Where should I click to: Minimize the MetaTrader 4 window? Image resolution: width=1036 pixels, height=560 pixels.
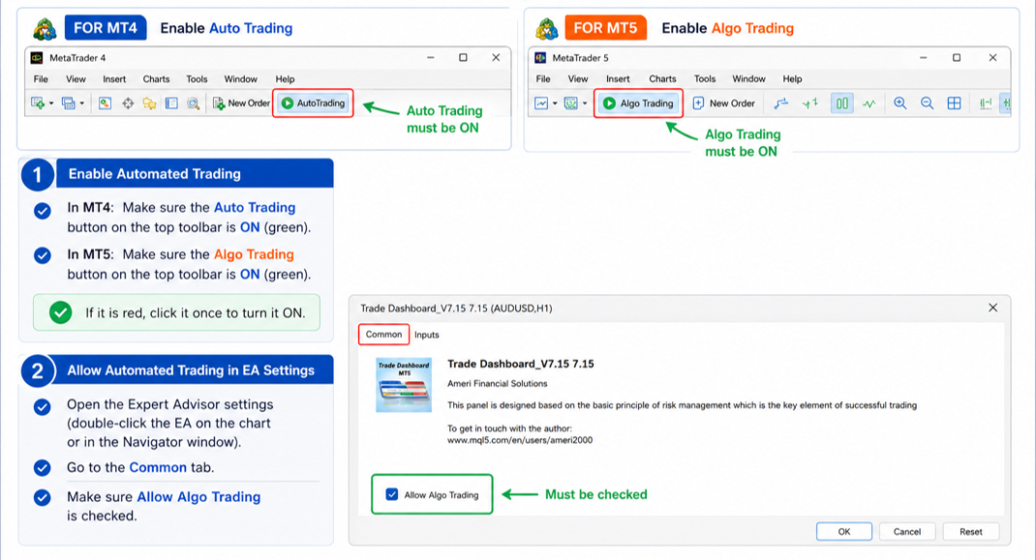point(430,57)
